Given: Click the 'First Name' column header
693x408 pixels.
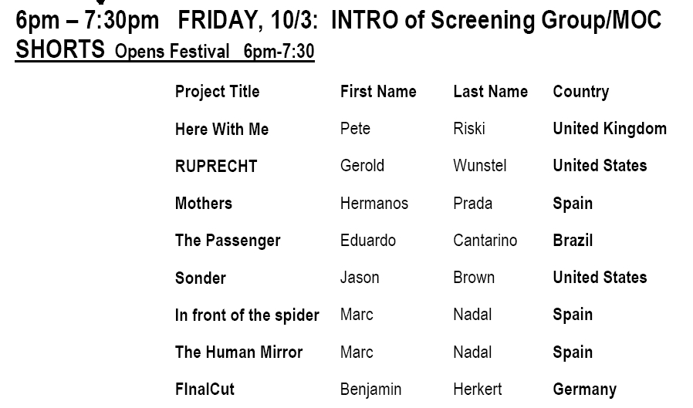Looking at the screenshot, I should (378, 92).
